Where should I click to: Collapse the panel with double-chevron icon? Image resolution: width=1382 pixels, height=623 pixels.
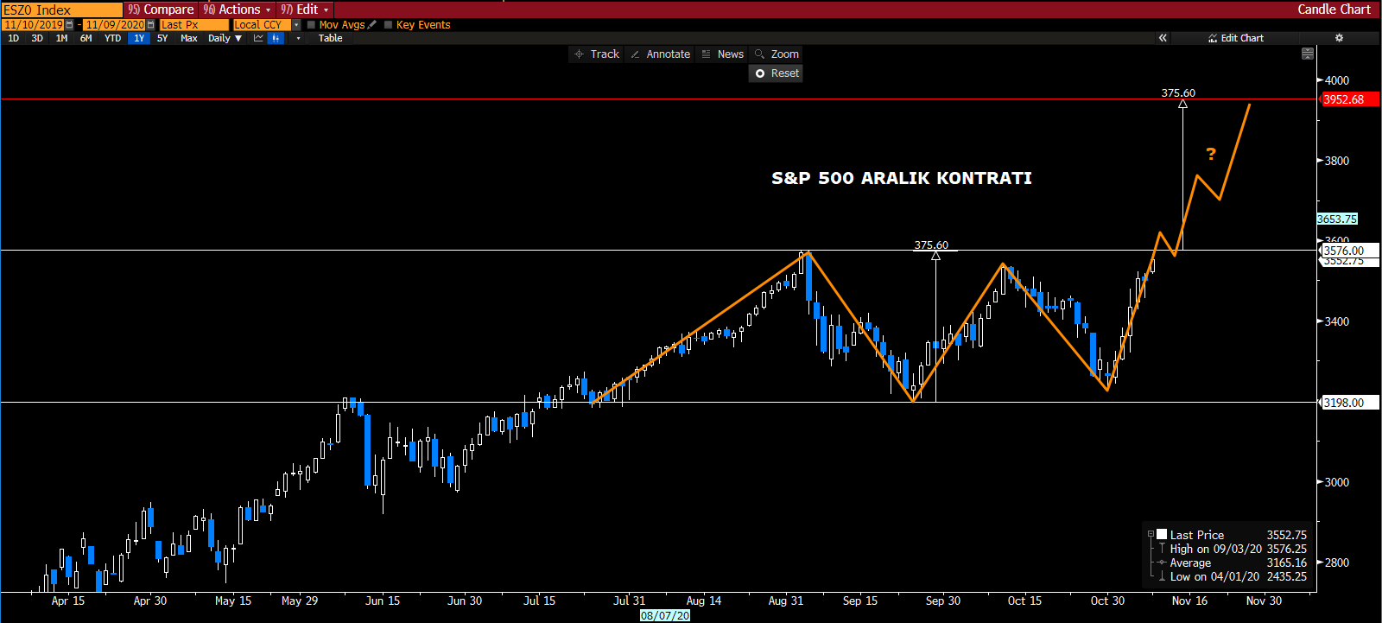pyautogui.click(x=1163, y=38)
